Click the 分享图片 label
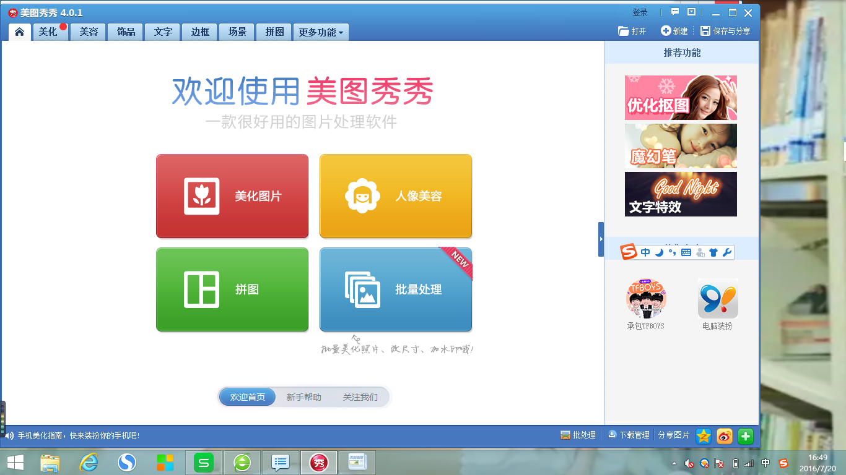The height and width of the screenshot is (475, 846). [x=674, y=435]
